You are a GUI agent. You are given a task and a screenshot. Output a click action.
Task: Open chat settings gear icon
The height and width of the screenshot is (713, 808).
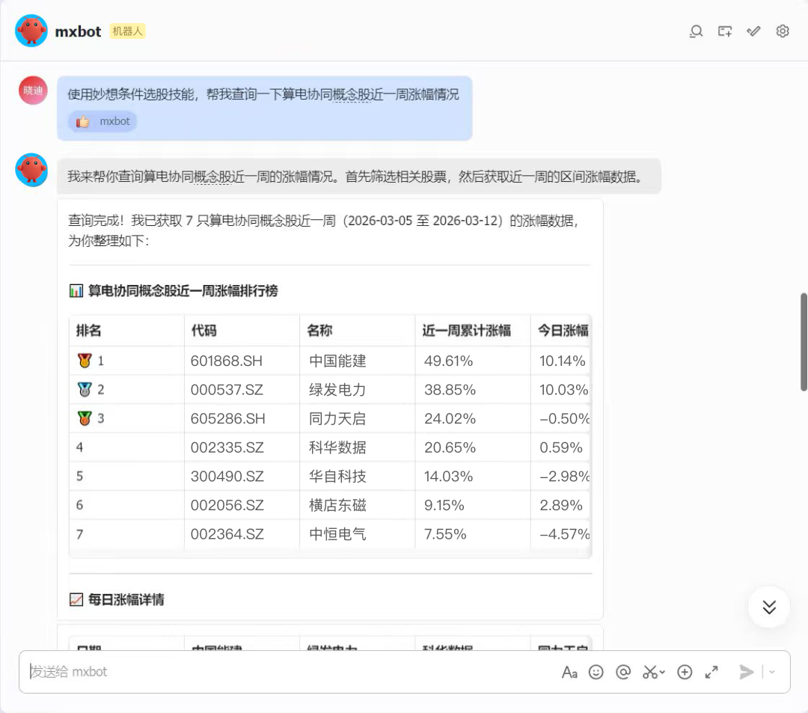(783, 31)
